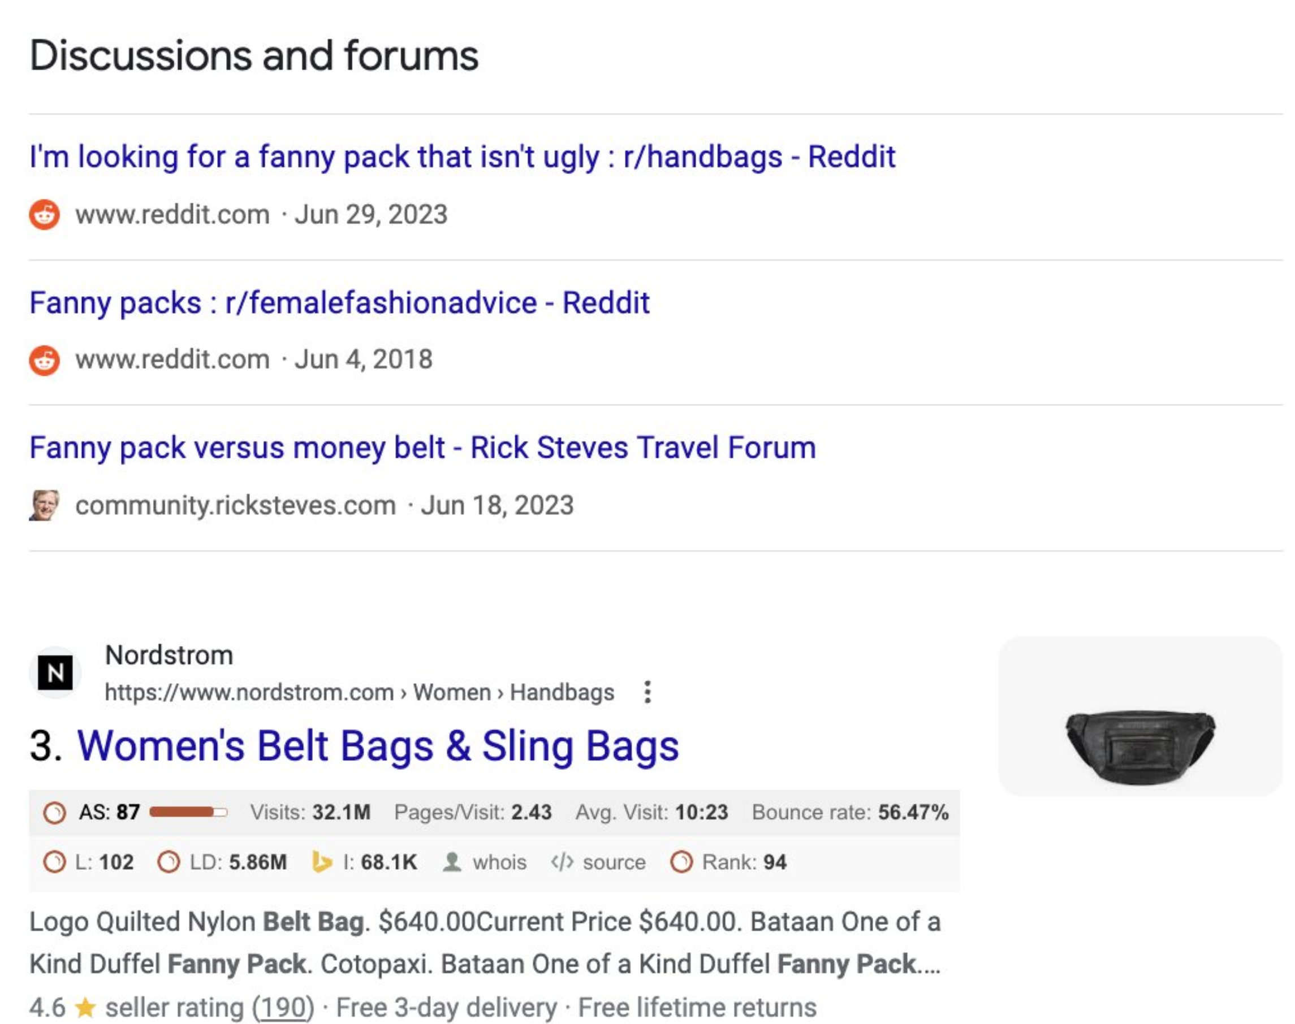Open the Rick Steves Travel Forum discussion

click(423, 448)
